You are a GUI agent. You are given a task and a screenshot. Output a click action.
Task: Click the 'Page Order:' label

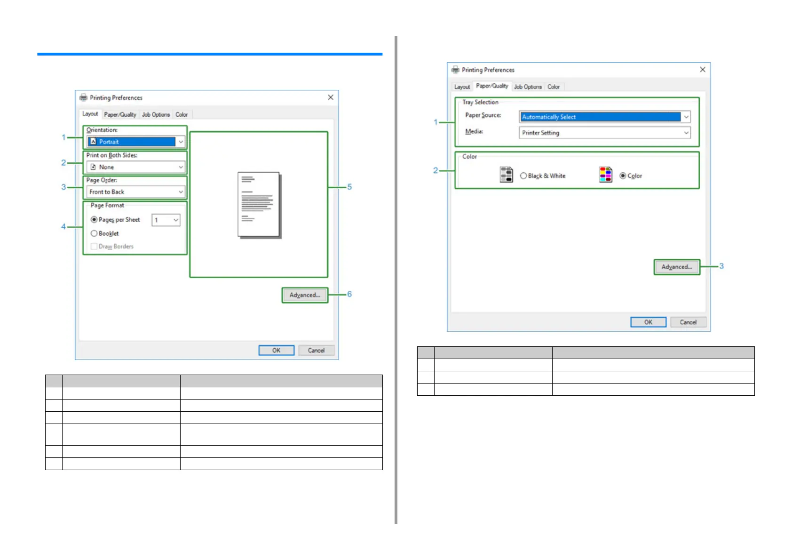[x=102, y=180]
